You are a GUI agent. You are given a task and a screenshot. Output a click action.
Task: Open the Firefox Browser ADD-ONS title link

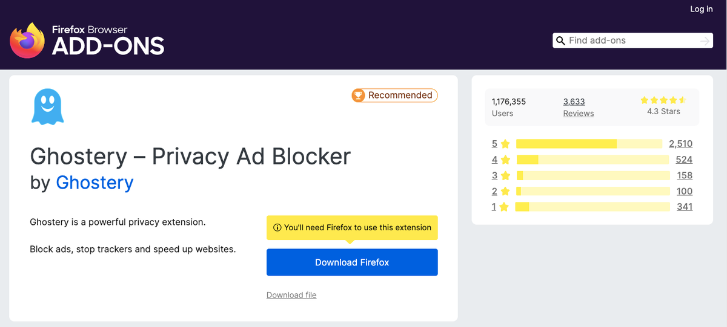108,41
